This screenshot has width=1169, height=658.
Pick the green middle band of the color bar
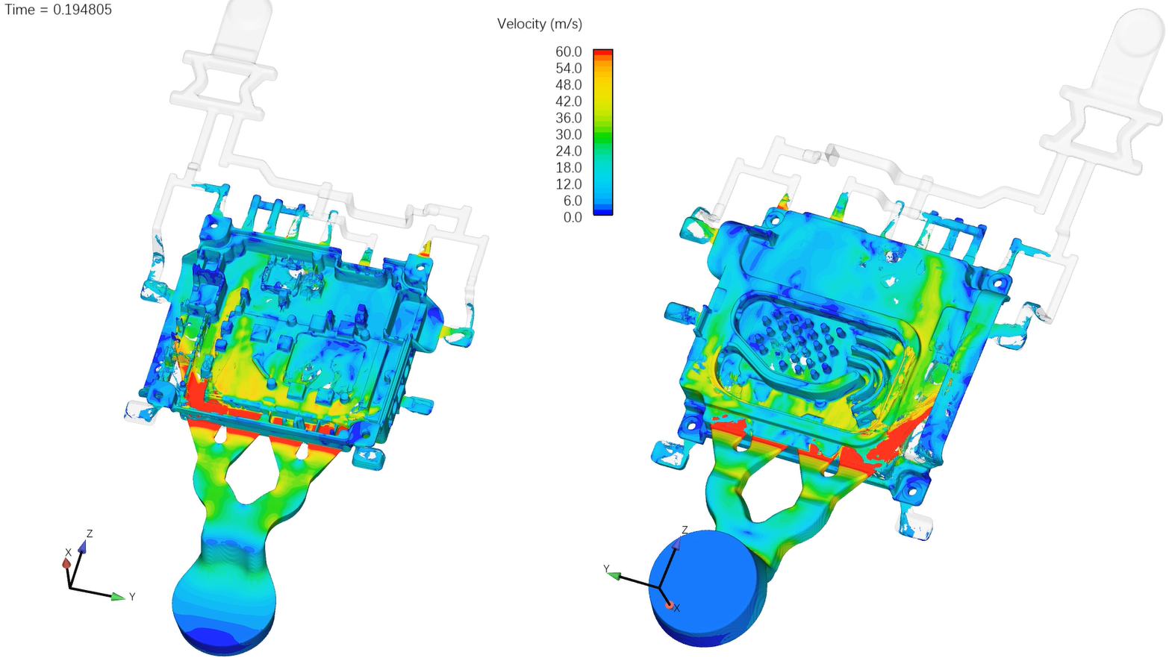[602, 138]
